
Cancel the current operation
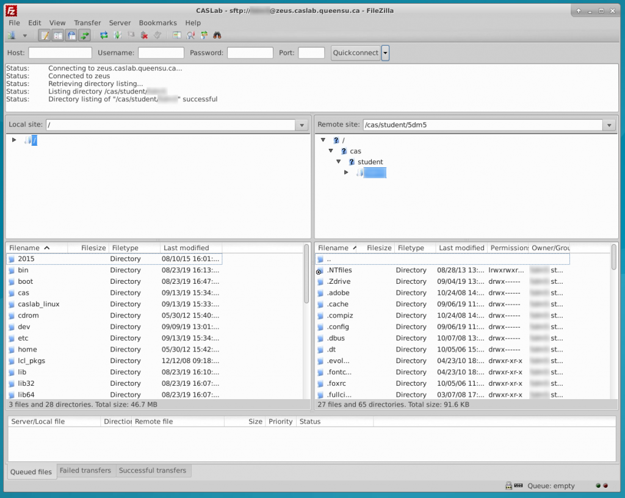tap(131, 35)
